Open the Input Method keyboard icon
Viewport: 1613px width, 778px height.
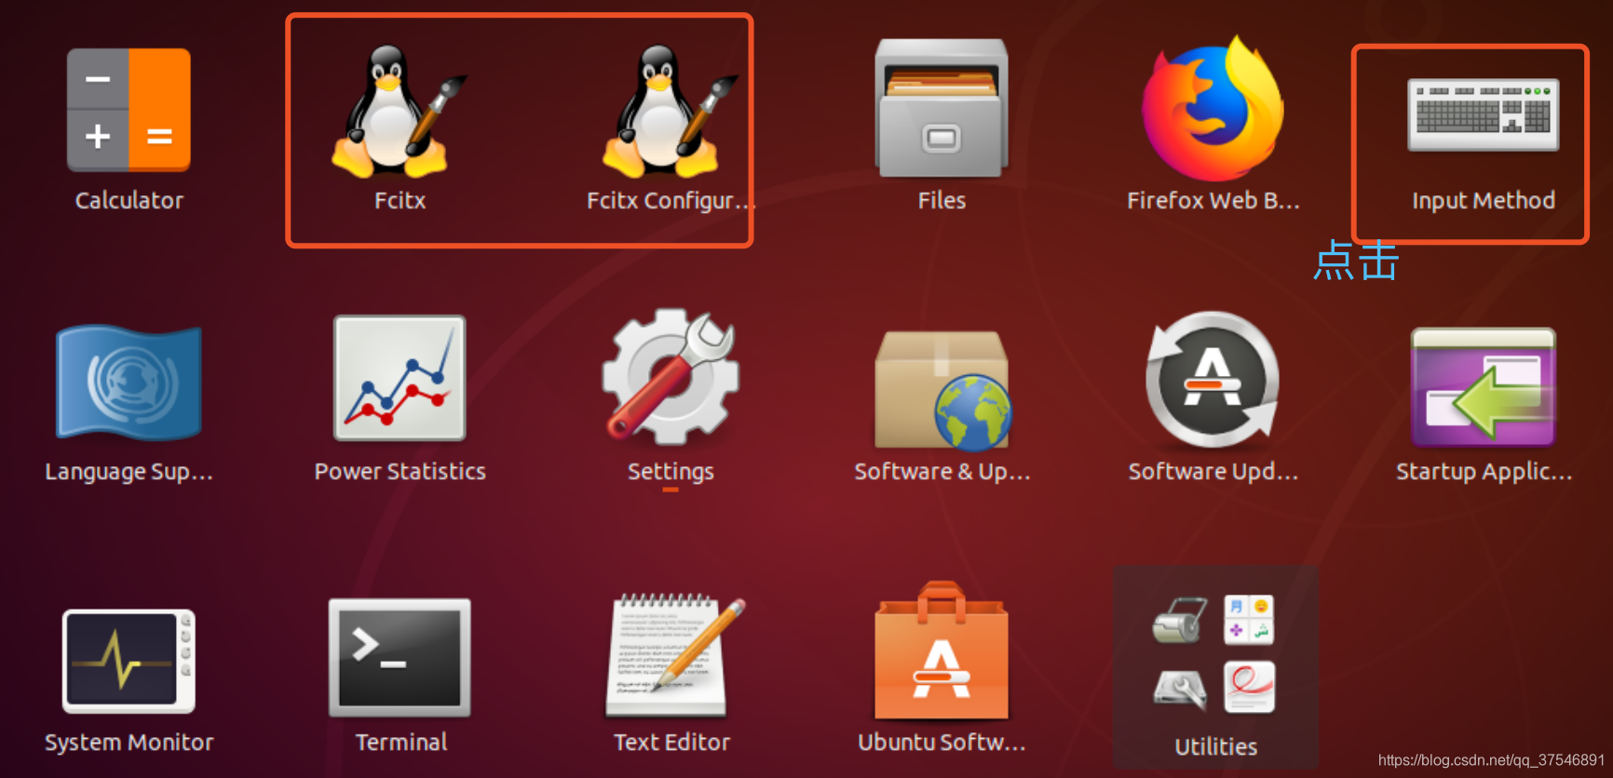[x=1484, y=114]
